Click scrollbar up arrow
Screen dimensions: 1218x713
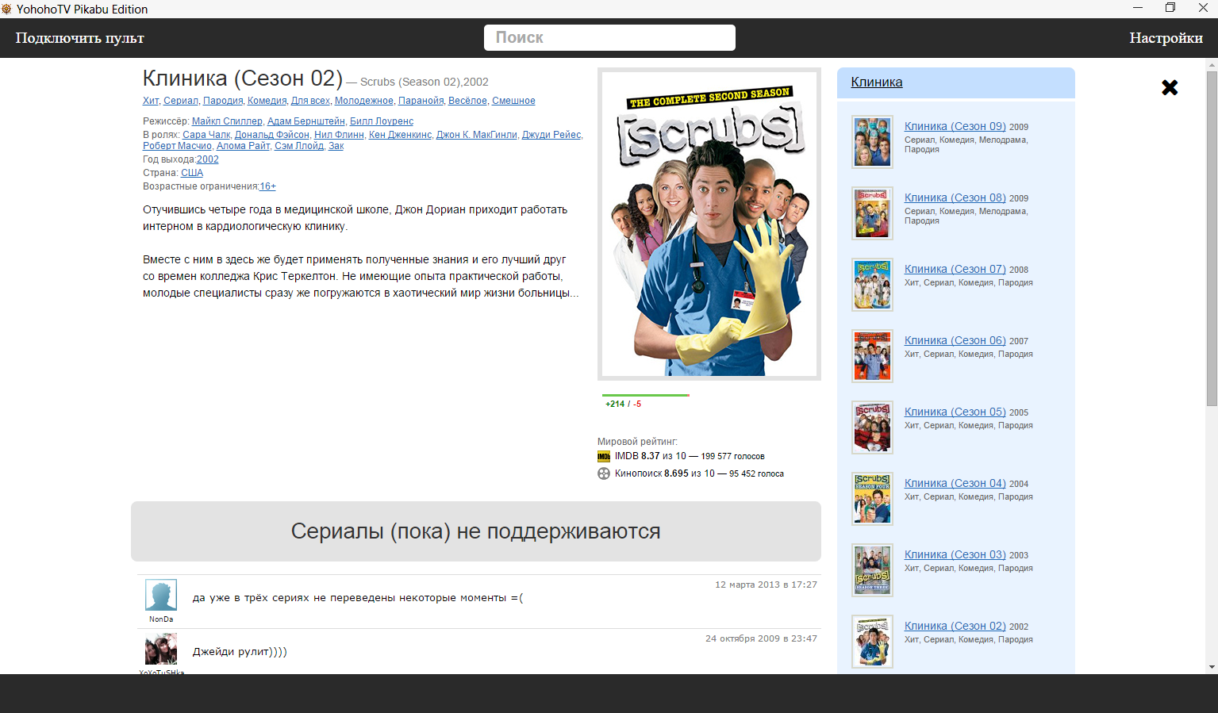point(1212,63)
